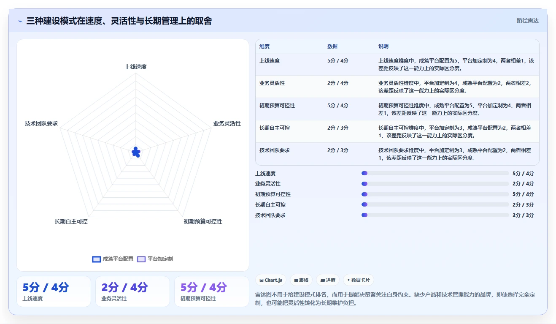Click the footer note starting with 雷达图不用于
Screen dimensions: 556x324
[x=395, y=298]
